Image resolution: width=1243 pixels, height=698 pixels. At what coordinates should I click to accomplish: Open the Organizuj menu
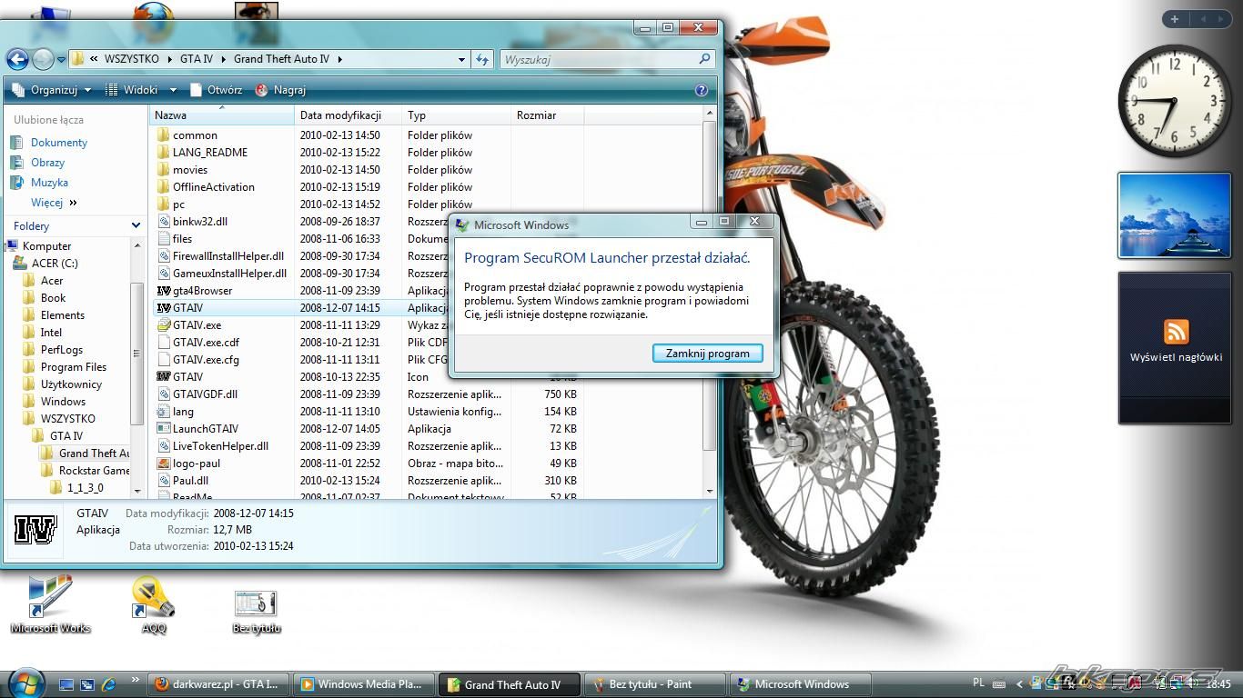point(52,90)
